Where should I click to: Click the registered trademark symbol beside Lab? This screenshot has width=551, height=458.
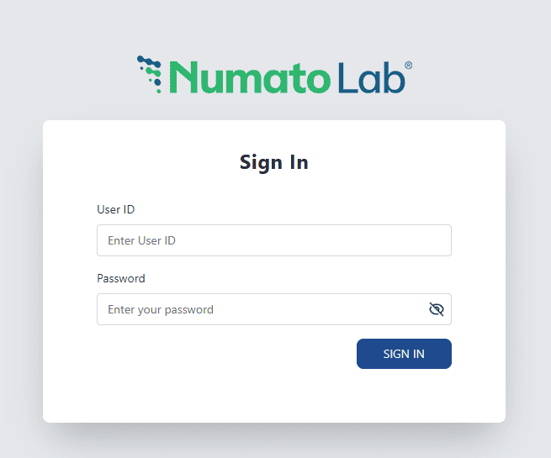409,65
